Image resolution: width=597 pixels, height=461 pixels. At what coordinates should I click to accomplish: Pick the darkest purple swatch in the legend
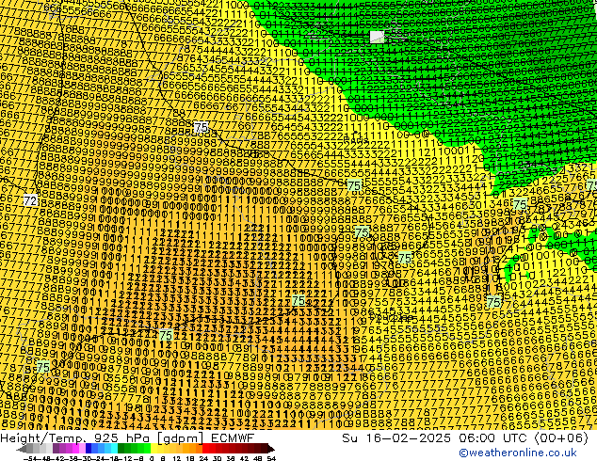coord(56,449)
